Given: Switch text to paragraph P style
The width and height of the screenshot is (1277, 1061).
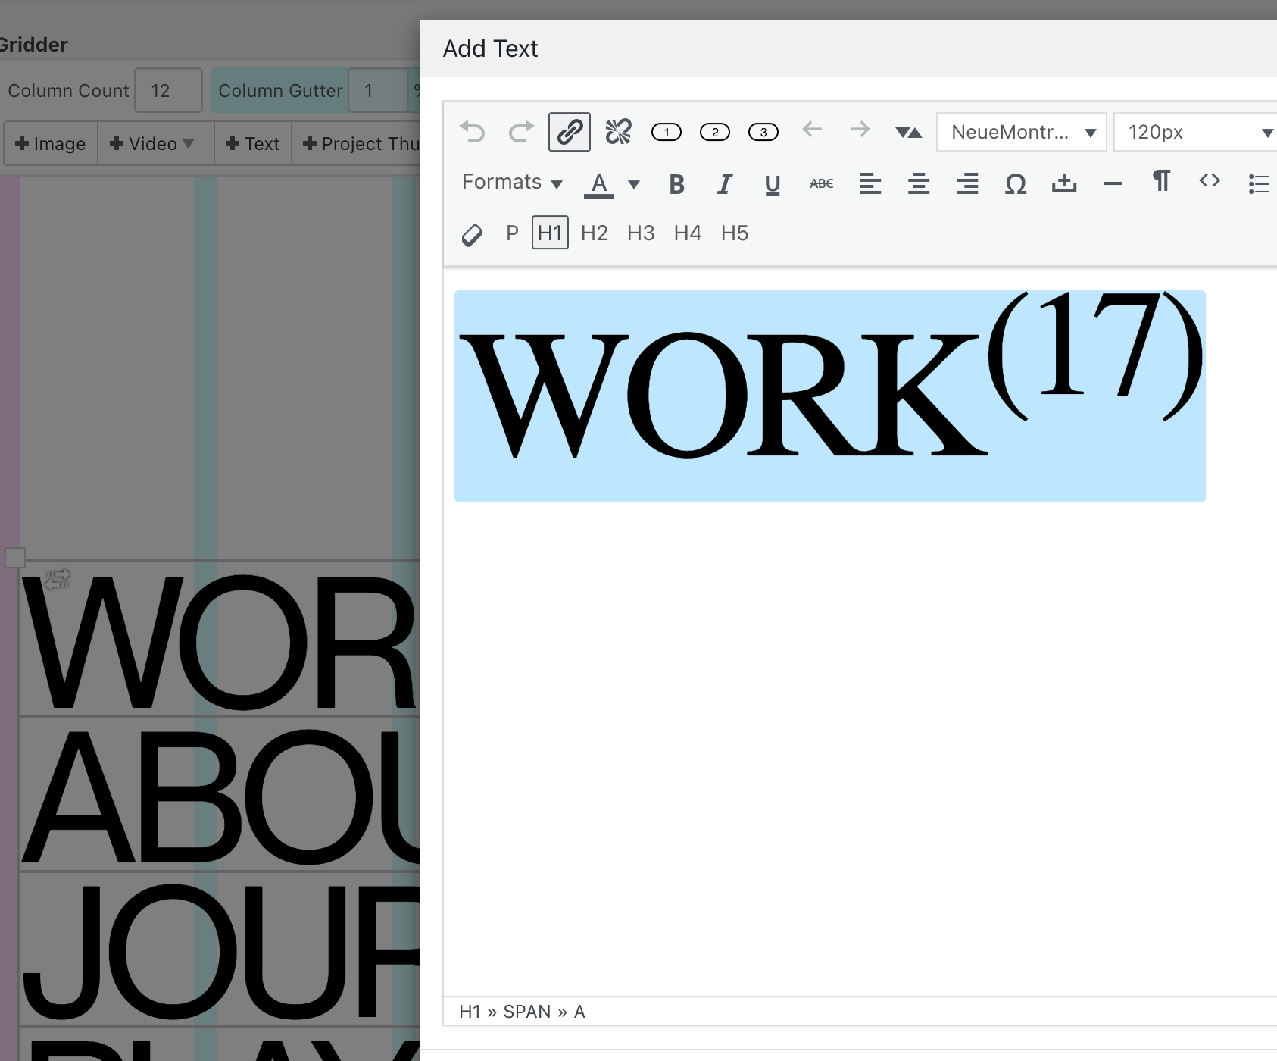Looking at the screenshot, I should [x=513, y=233].
